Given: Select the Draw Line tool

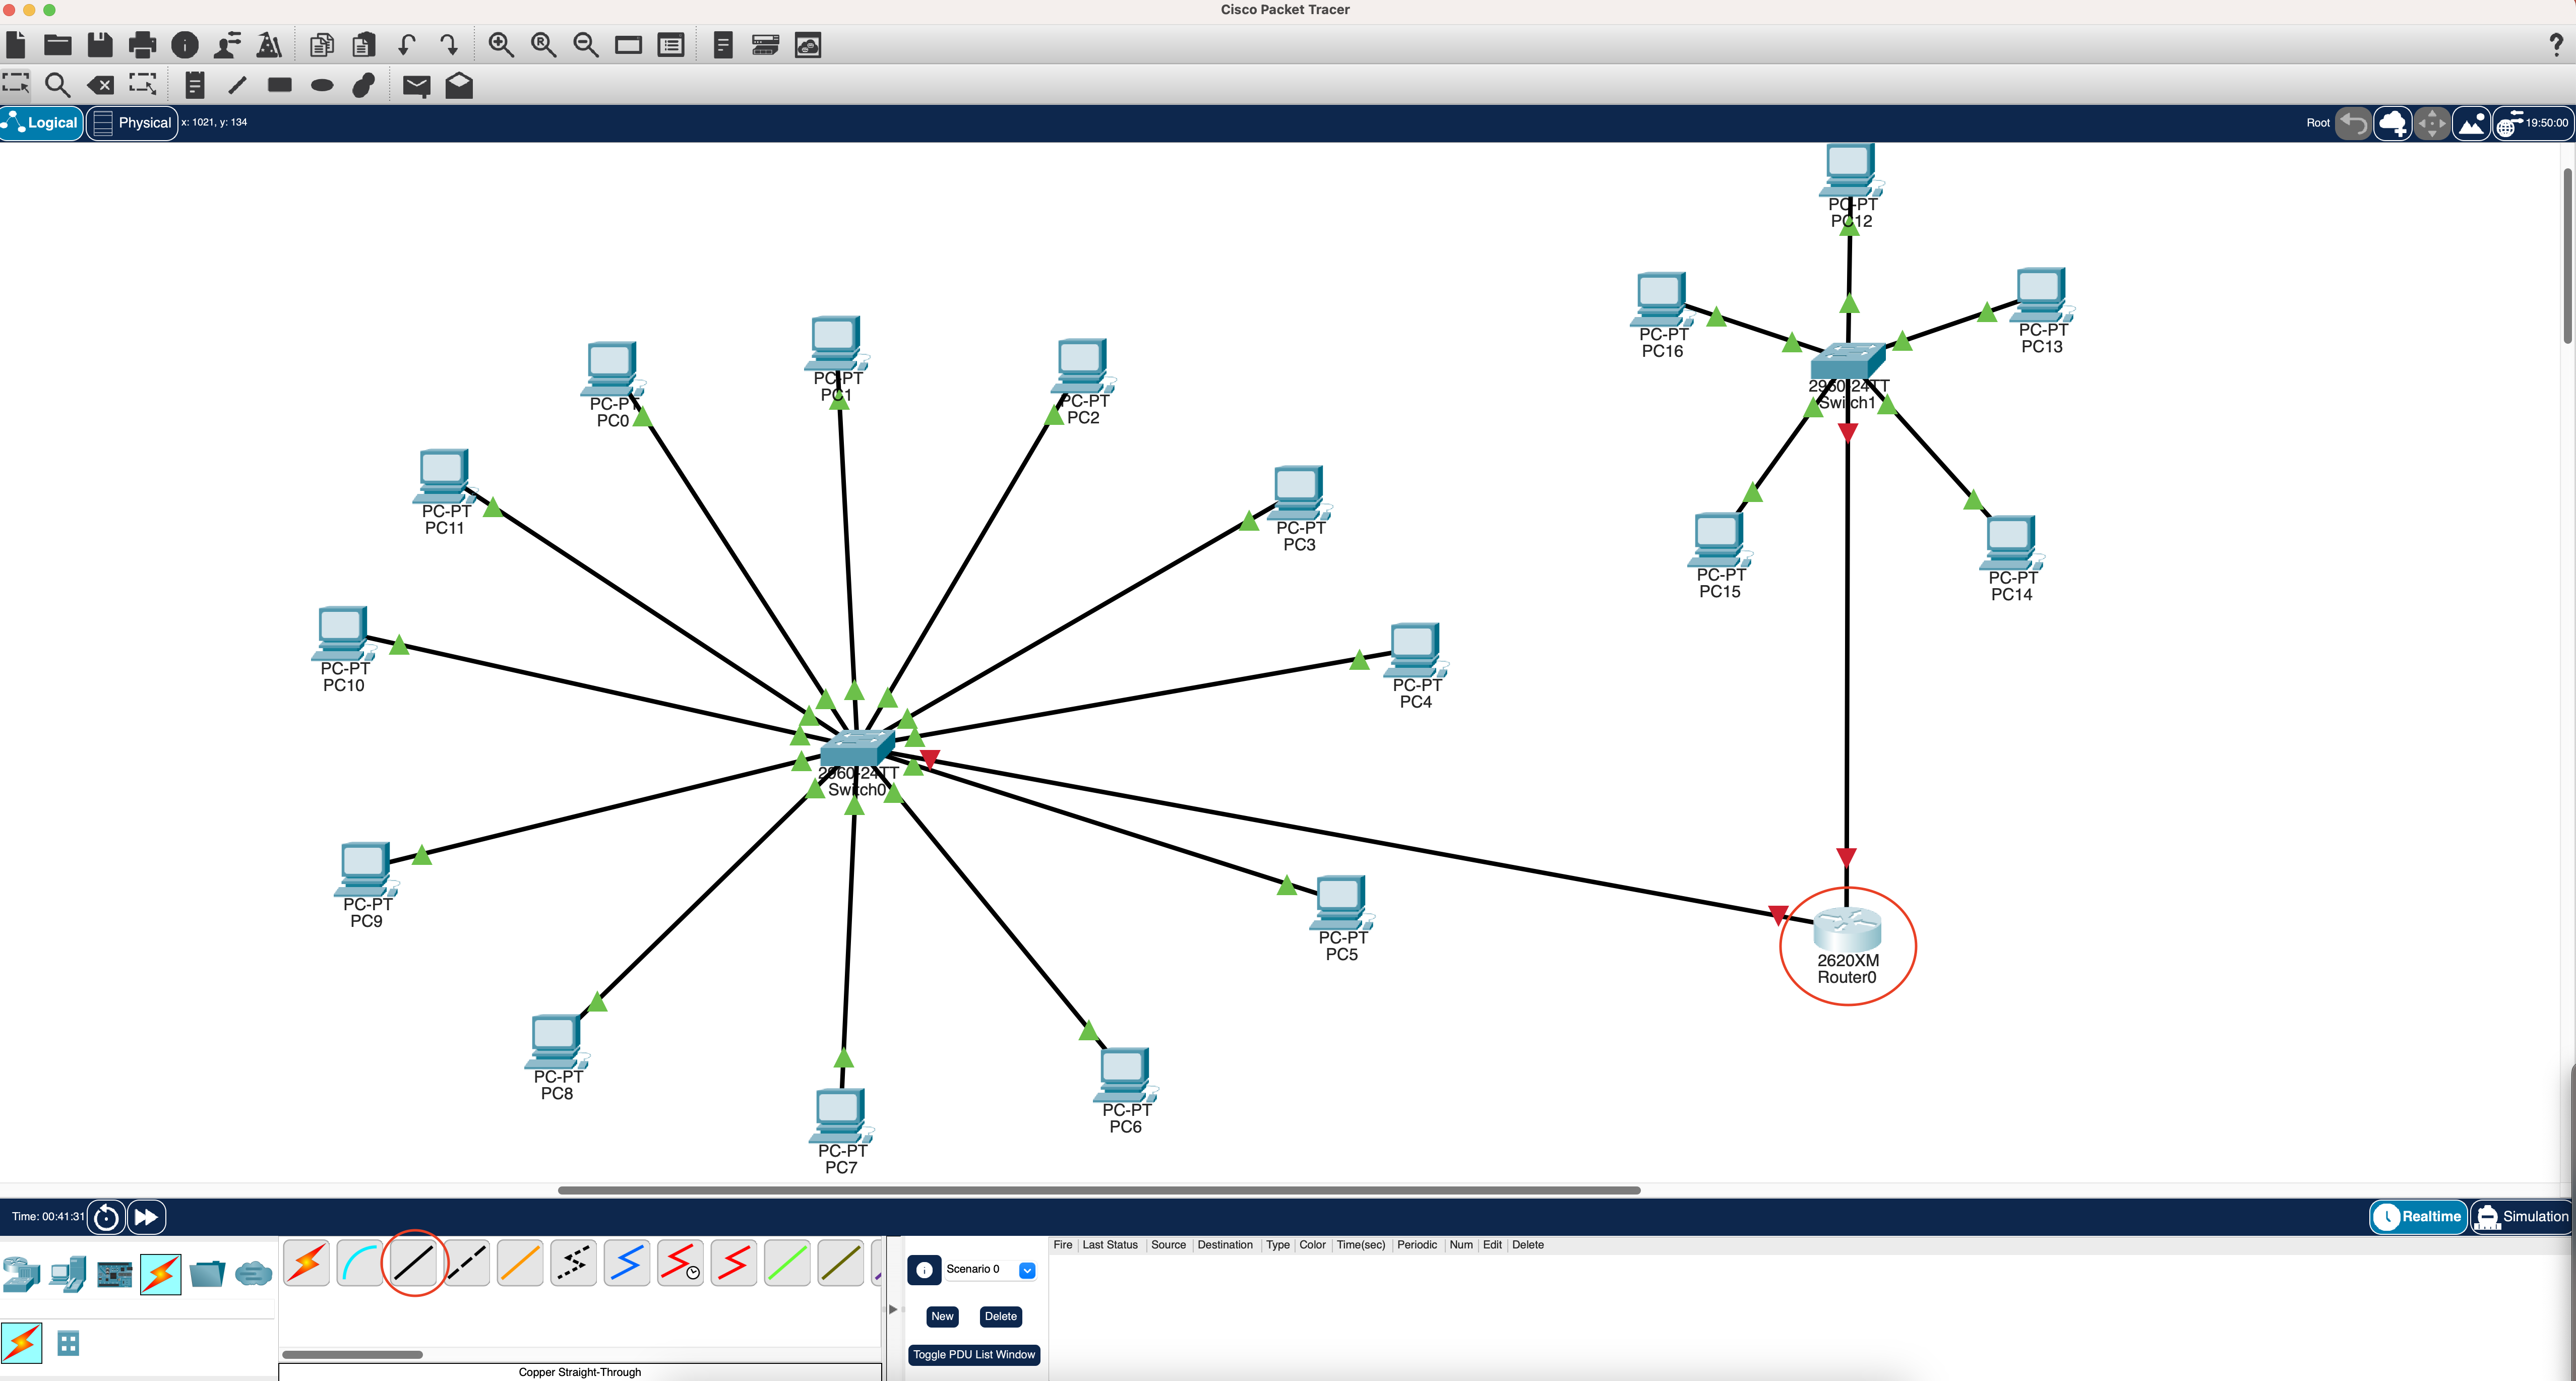Looking at the screenshot, I should coord(237,85).
